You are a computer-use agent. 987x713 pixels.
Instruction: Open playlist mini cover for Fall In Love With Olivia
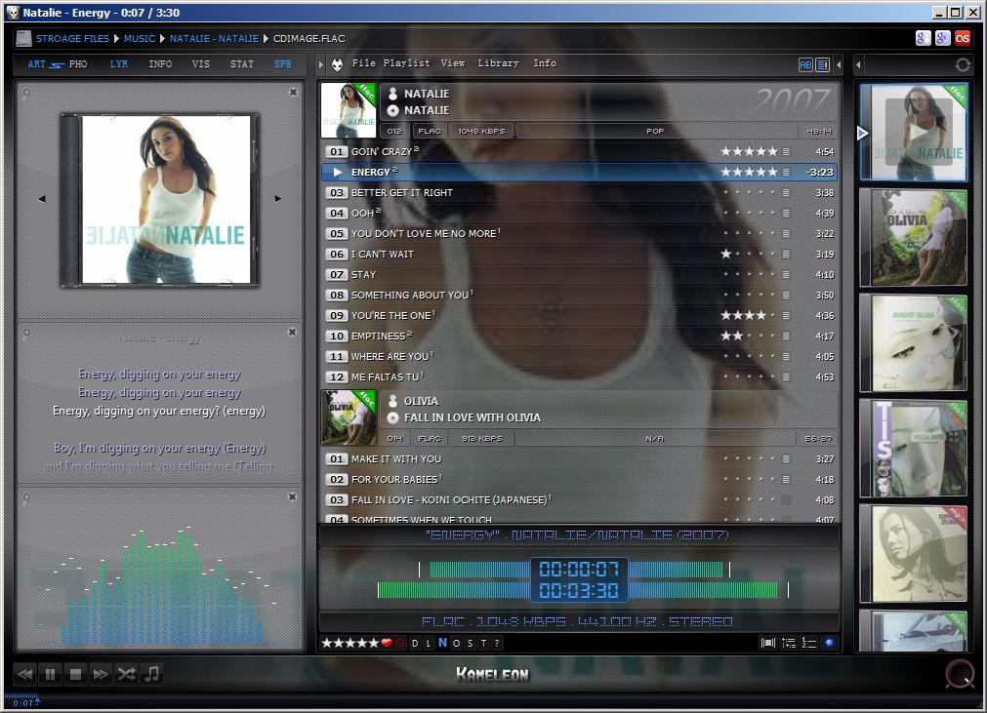(349, 417)
